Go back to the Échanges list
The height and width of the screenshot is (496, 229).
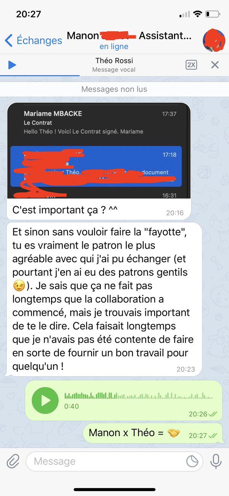(33, 40)
